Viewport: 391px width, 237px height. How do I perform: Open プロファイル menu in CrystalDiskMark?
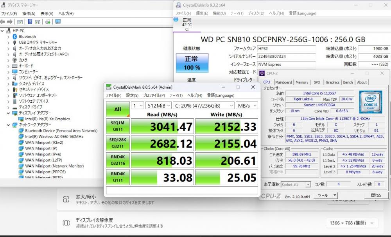(154, 95)
